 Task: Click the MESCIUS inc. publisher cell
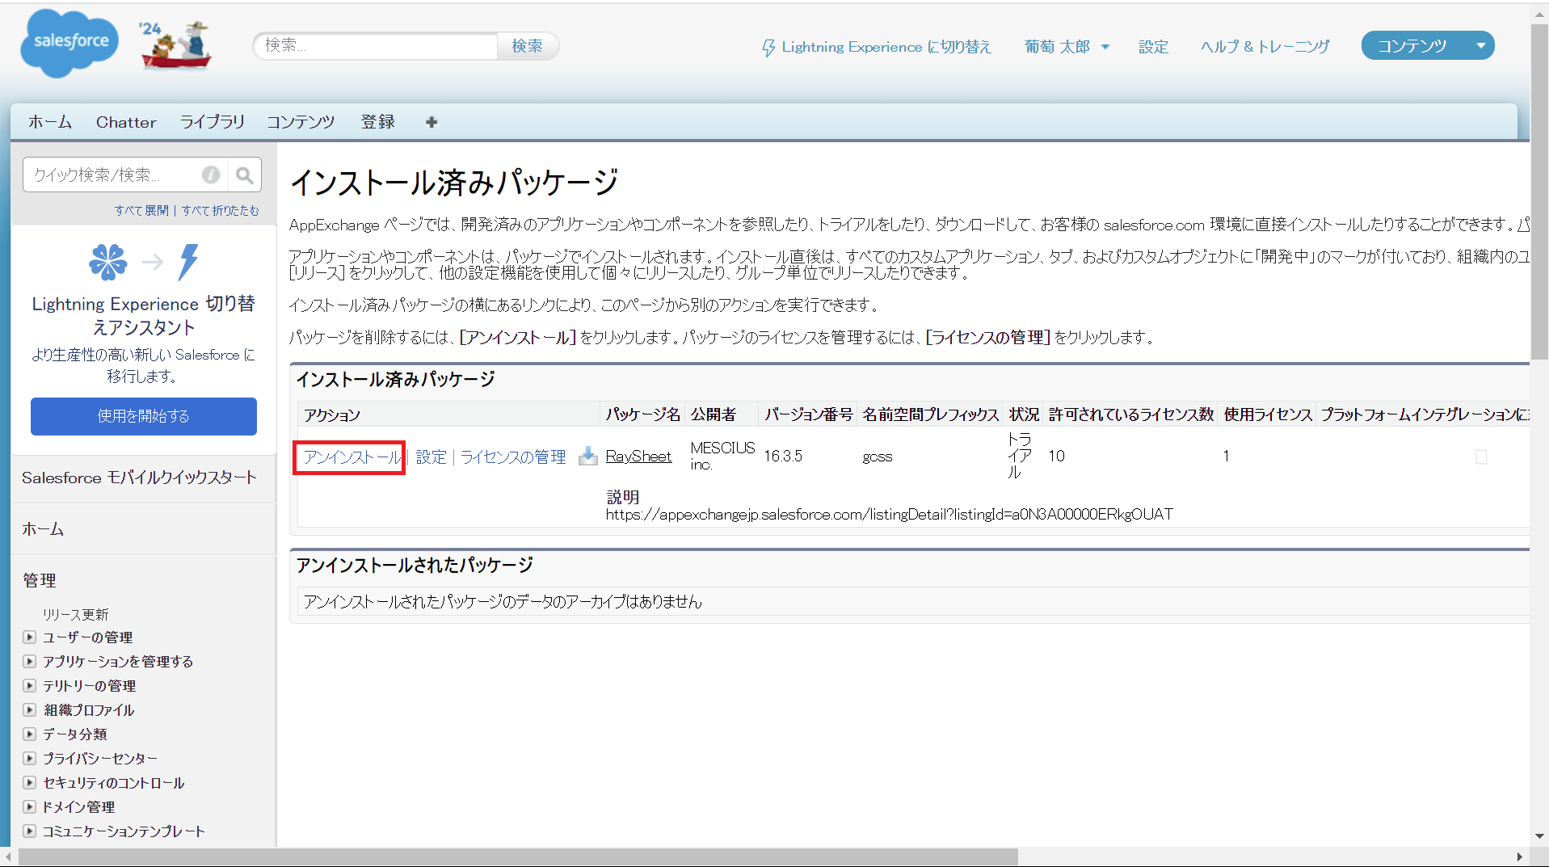[722, 456]
